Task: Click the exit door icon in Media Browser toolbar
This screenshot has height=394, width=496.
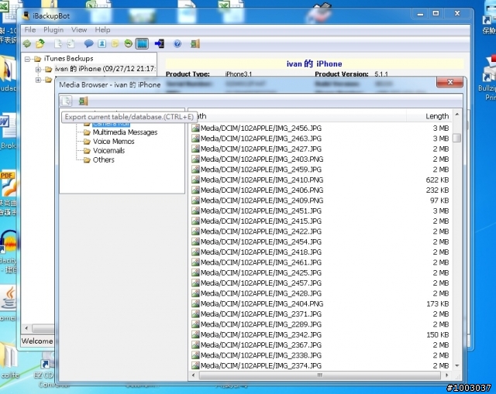Action: click(83, 101)
